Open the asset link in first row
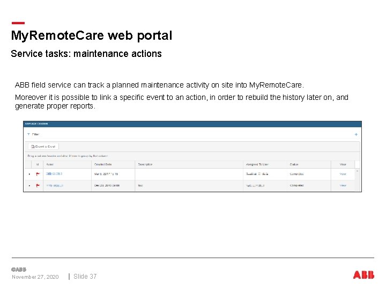Viewport: 386px width, 290px height. (54, 174)
